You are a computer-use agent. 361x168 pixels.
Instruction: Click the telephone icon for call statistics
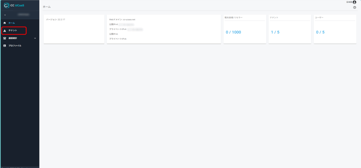click(5, 38)
